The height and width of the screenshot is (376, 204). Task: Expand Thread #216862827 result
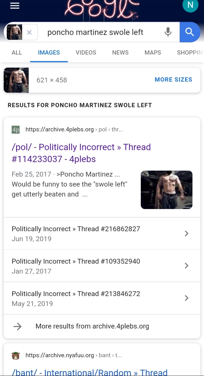(186, 234)
